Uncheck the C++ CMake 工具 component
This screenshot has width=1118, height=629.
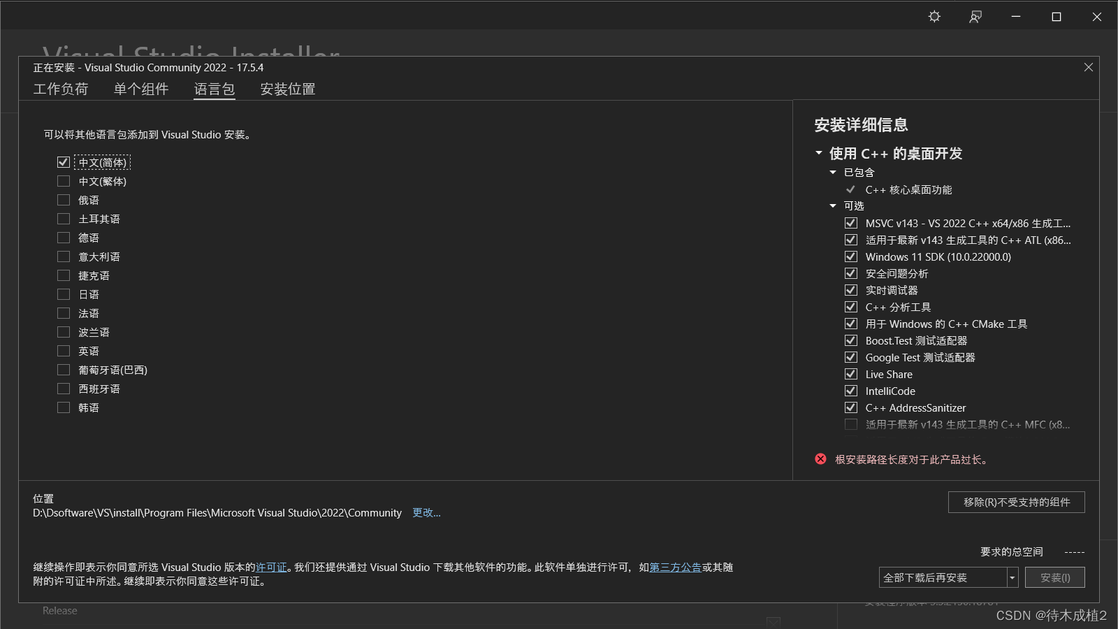[x=851, y=324]
